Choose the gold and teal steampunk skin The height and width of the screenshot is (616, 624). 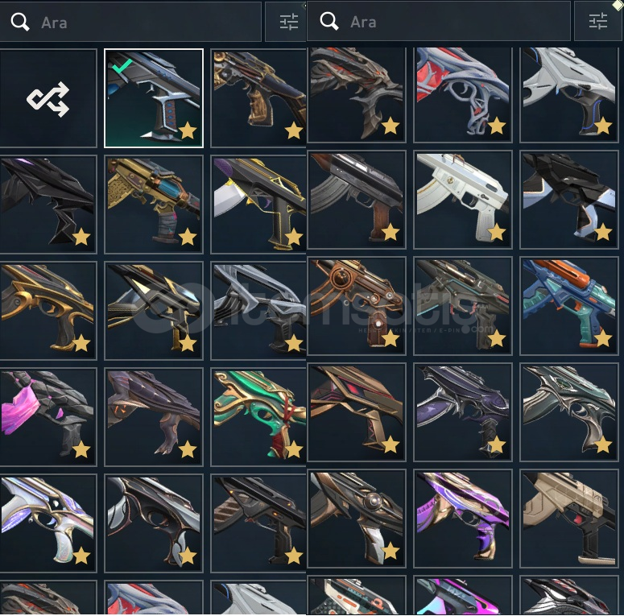pos(154,205)
